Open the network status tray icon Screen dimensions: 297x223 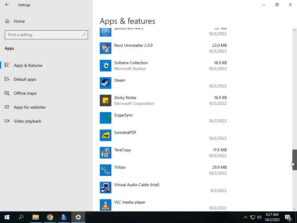pyautogui.click(x=253, y=217)
